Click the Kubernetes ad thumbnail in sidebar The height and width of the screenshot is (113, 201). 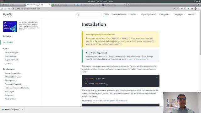10,26
